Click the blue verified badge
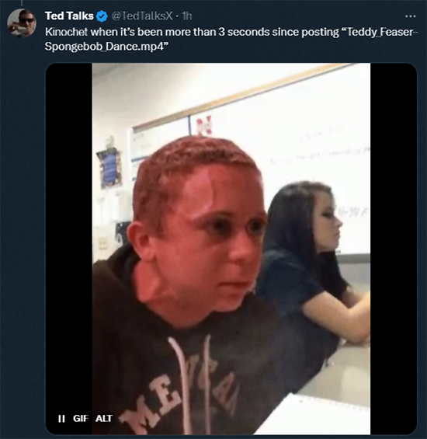427x439 pixels. tap(102, 16)
